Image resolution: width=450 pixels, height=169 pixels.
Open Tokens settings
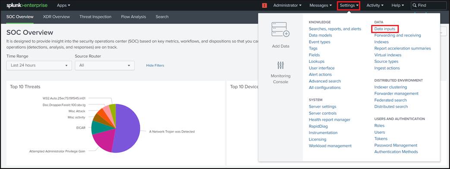[381, 139]
